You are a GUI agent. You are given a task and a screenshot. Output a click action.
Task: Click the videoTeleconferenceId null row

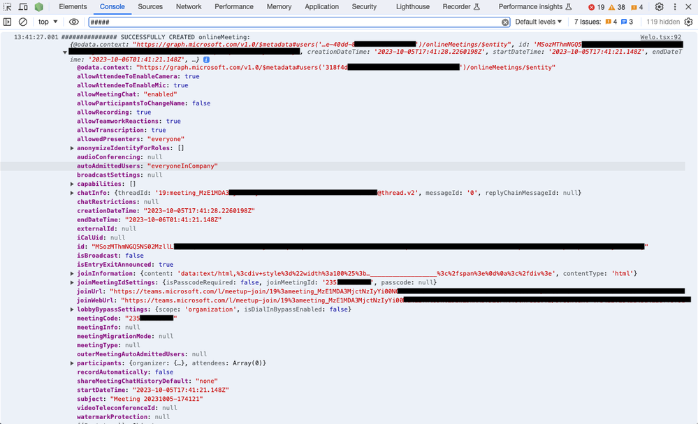pos(127,408)
